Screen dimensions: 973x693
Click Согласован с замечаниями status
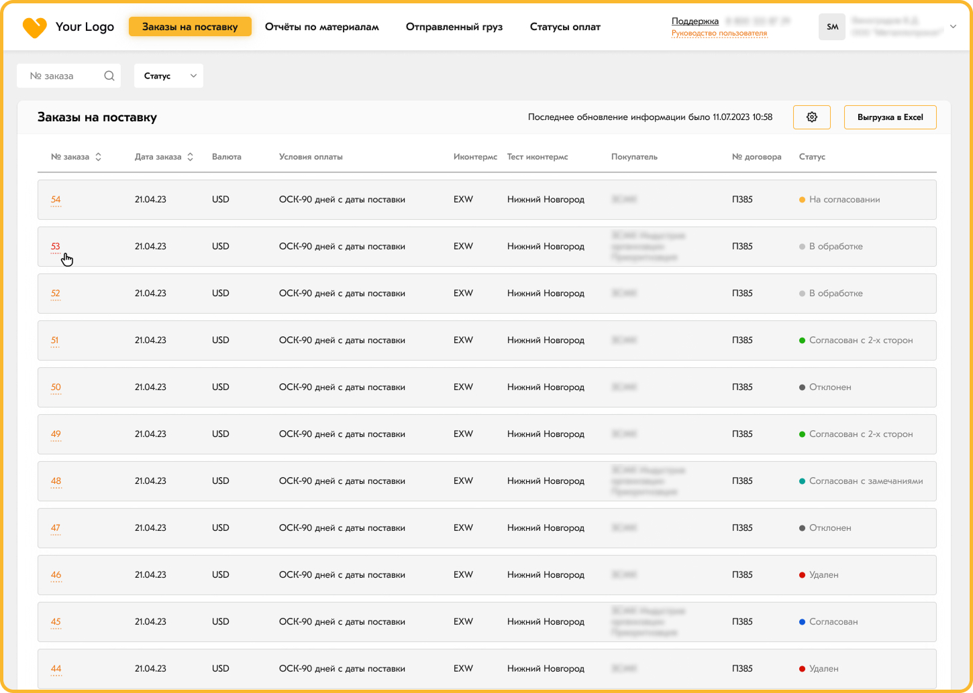point(861,481)
